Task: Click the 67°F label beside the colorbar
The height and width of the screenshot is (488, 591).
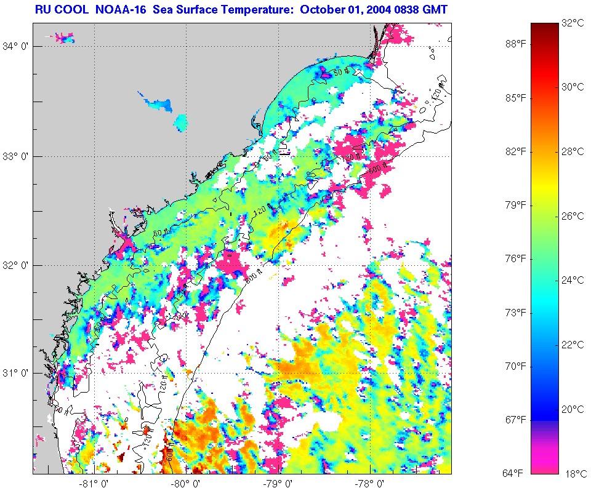Action: [515, 420]
